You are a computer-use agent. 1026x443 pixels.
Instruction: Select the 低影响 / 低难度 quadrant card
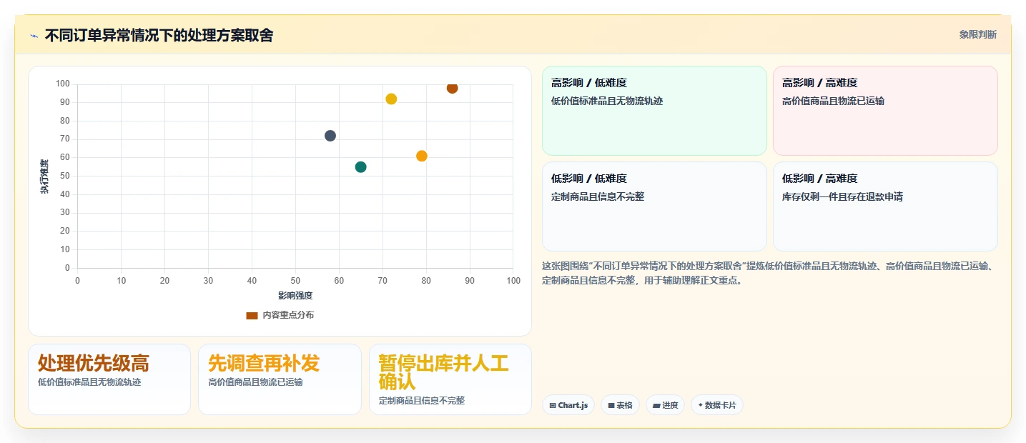coord(654,206)
